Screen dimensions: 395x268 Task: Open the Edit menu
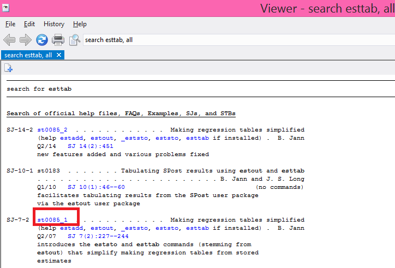(29, 24)
